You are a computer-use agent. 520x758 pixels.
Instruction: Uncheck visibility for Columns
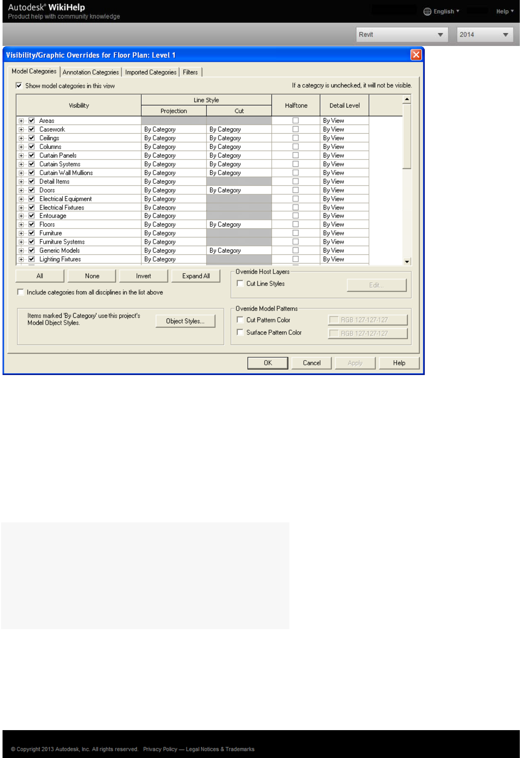(32, 147)
